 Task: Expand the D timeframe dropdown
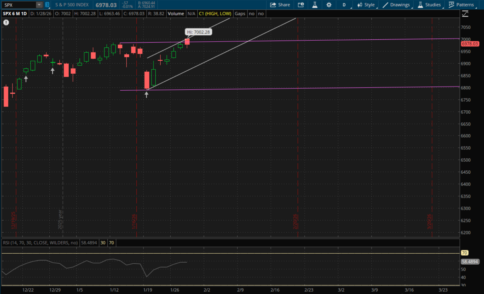click(x=344, y=5)
